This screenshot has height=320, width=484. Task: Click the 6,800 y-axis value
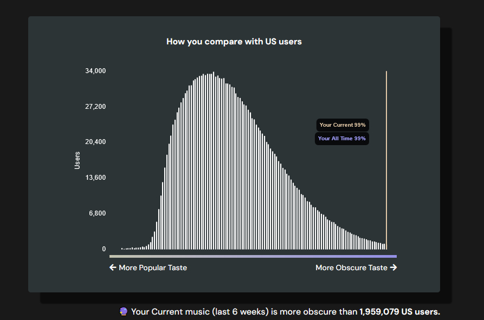point(97,213)
